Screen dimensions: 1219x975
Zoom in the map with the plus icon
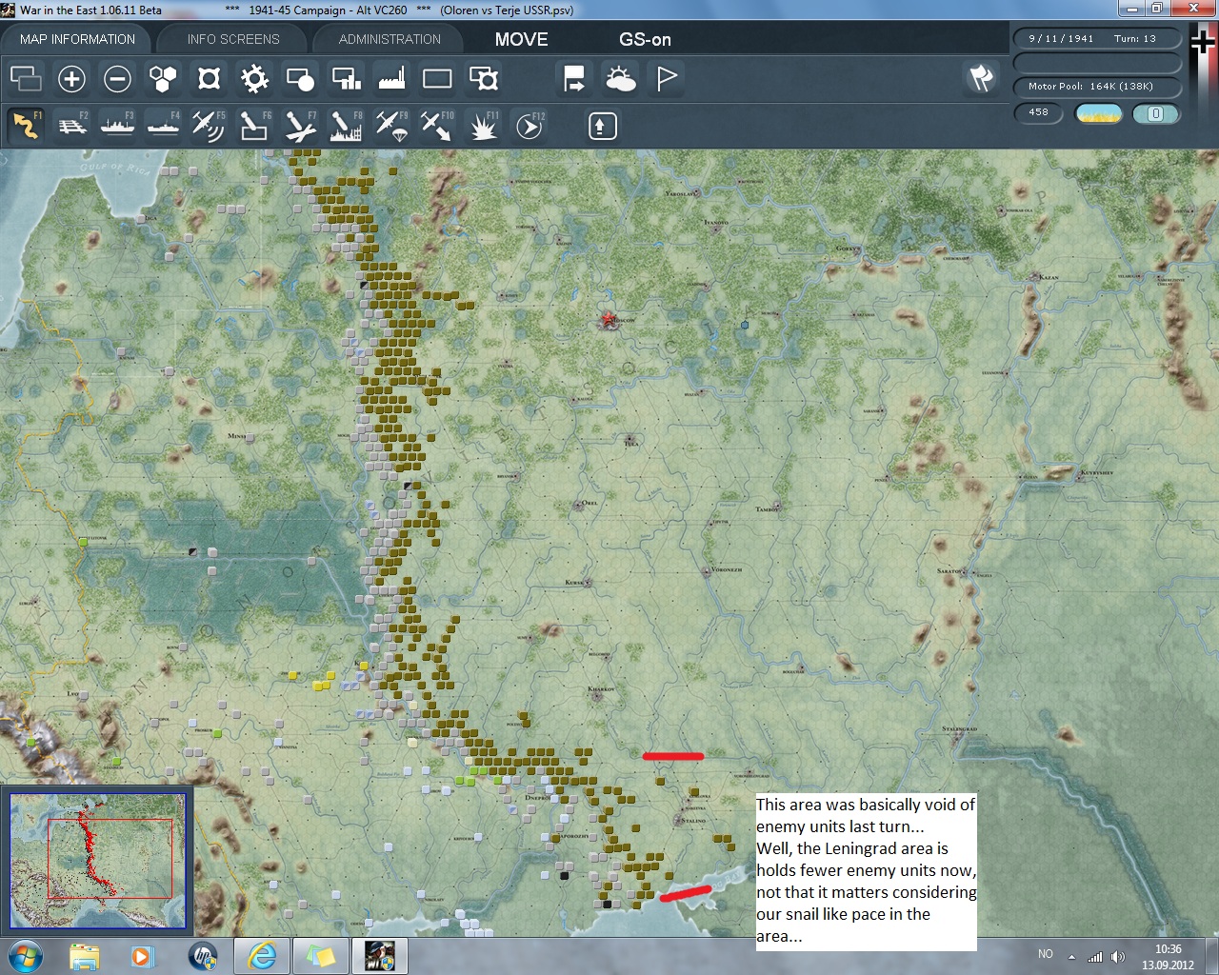click(x=71, y=78)
